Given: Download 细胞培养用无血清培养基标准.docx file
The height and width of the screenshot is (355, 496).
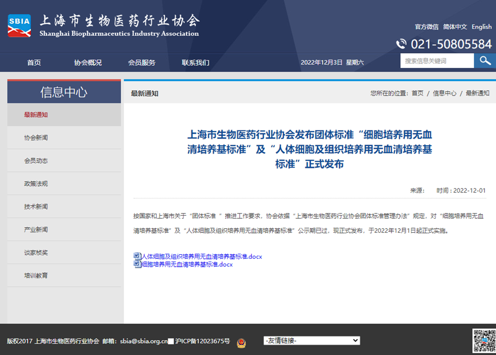Looking at the screenshot, I should (187, 264).
